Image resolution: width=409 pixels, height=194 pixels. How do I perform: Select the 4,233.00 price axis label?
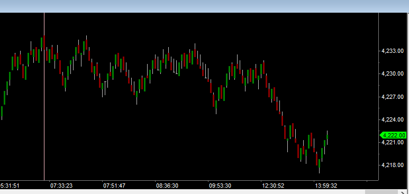pos(393,51)
